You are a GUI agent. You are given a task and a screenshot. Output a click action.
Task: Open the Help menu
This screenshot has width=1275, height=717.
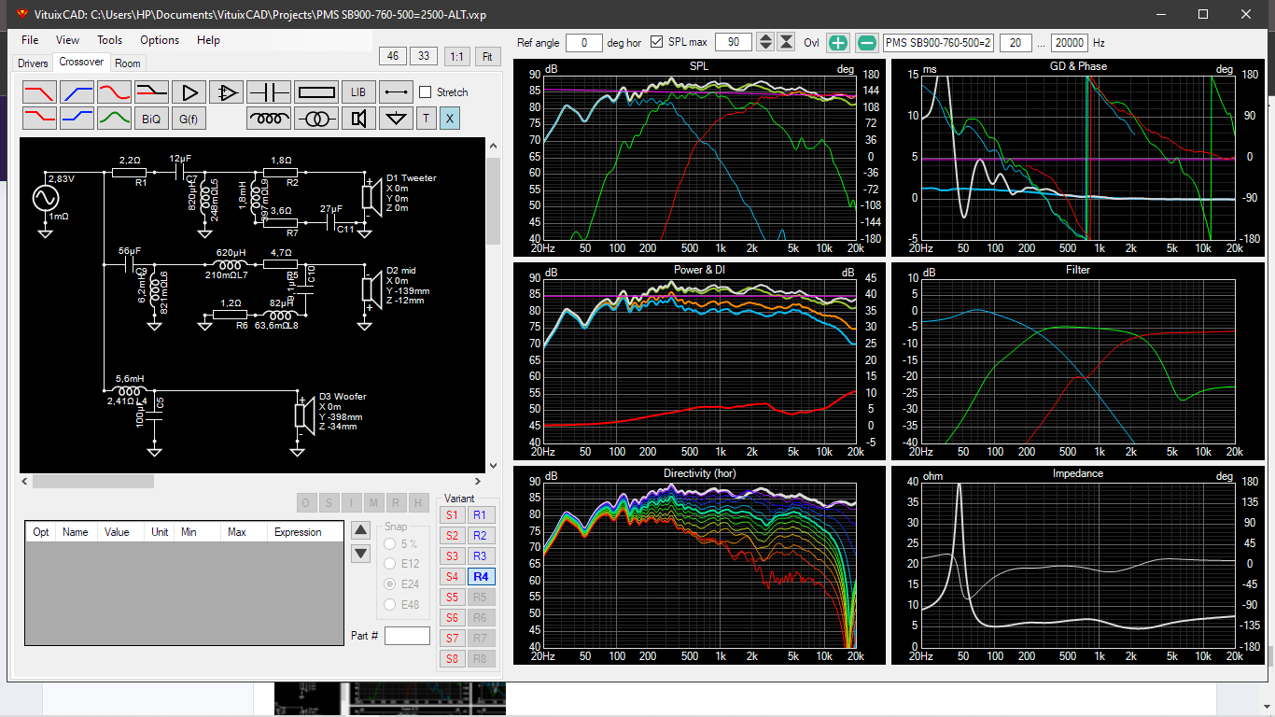(208, 40)
